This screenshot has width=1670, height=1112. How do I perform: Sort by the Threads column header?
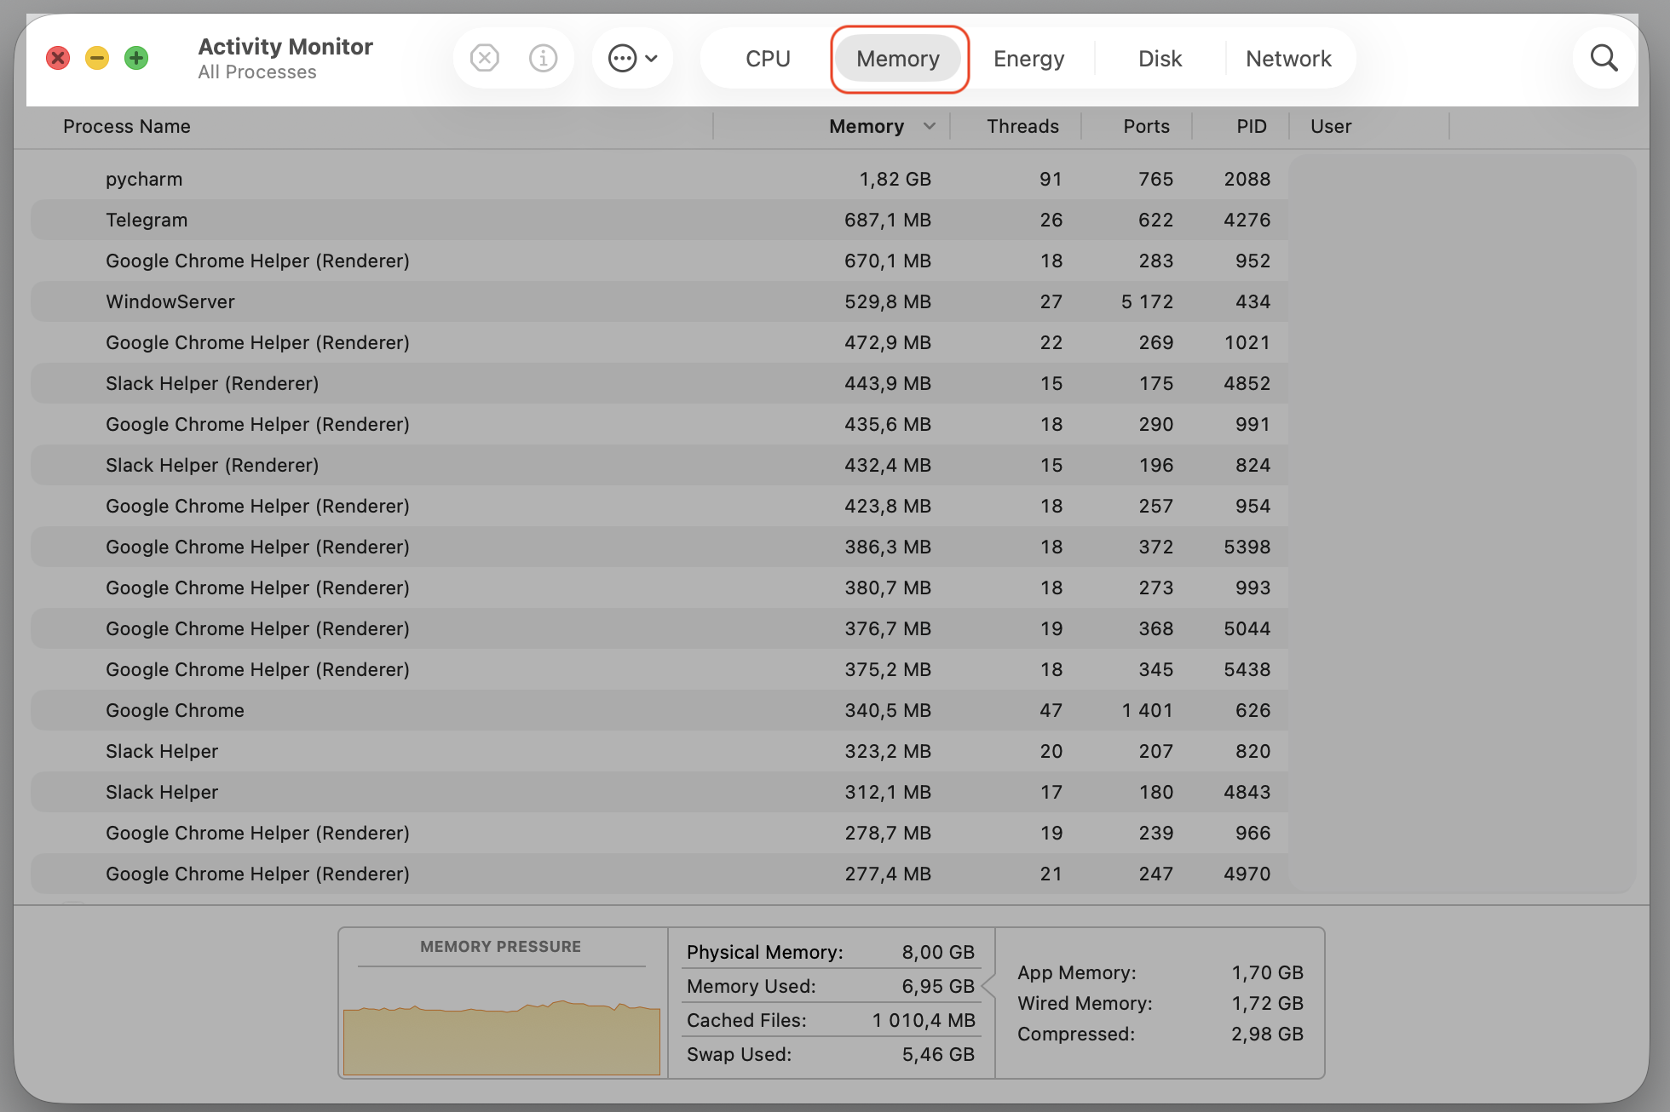point(1022,127)
